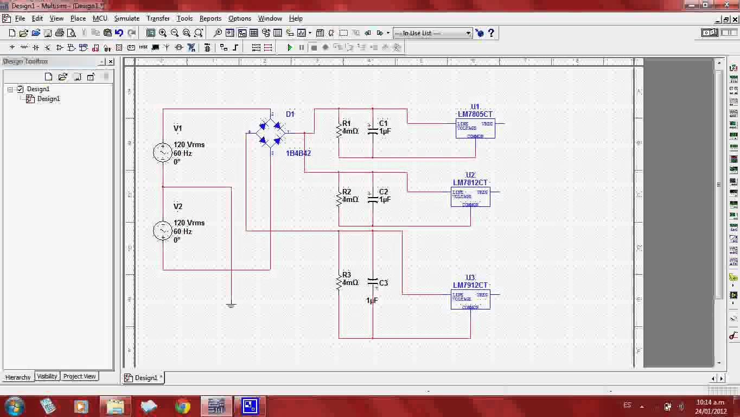740x417 pixels.
Task: Open File Explorer folder in taskbar
Action: 116,406
